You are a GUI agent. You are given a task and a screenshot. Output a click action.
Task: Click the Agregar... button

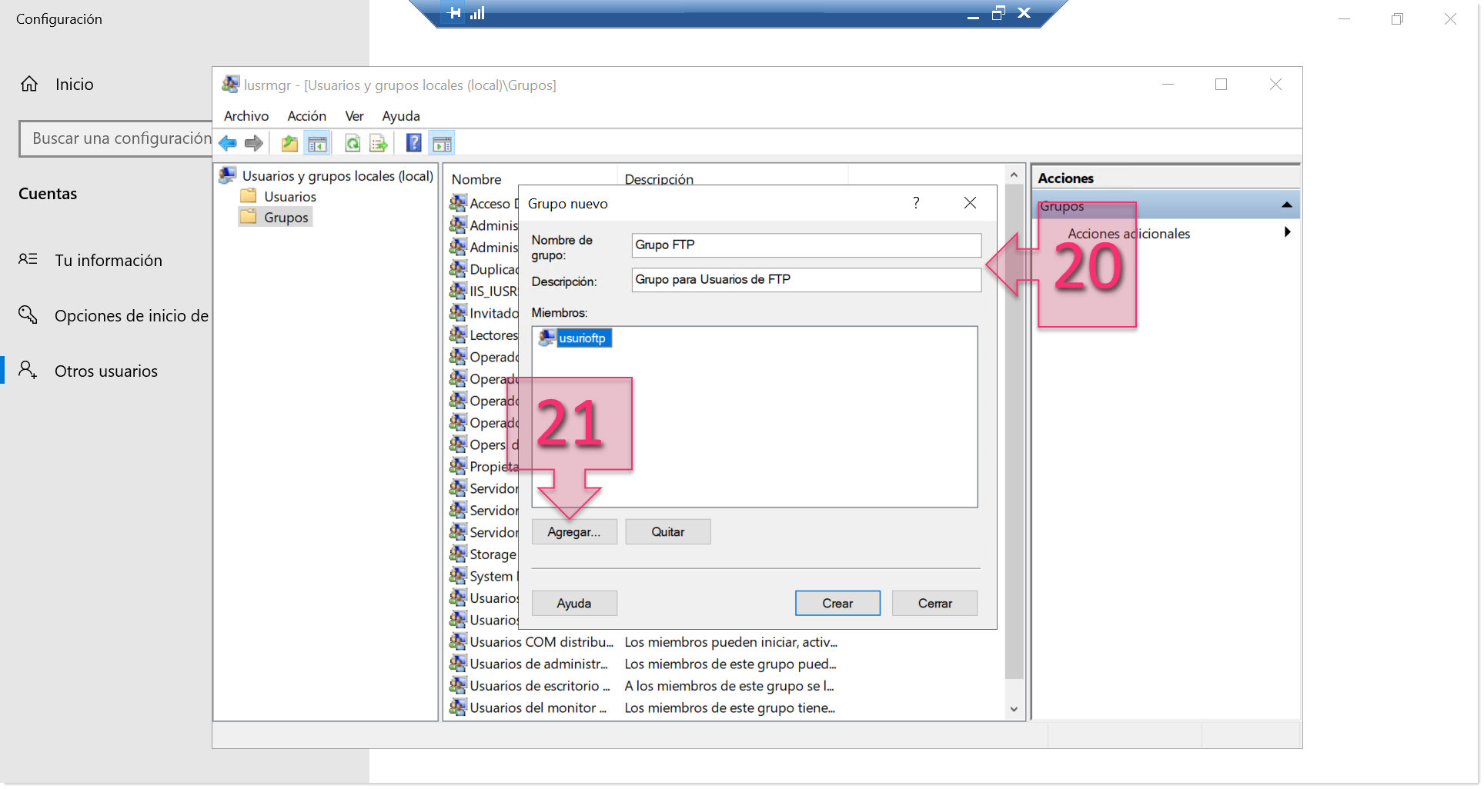coord(574,532)
